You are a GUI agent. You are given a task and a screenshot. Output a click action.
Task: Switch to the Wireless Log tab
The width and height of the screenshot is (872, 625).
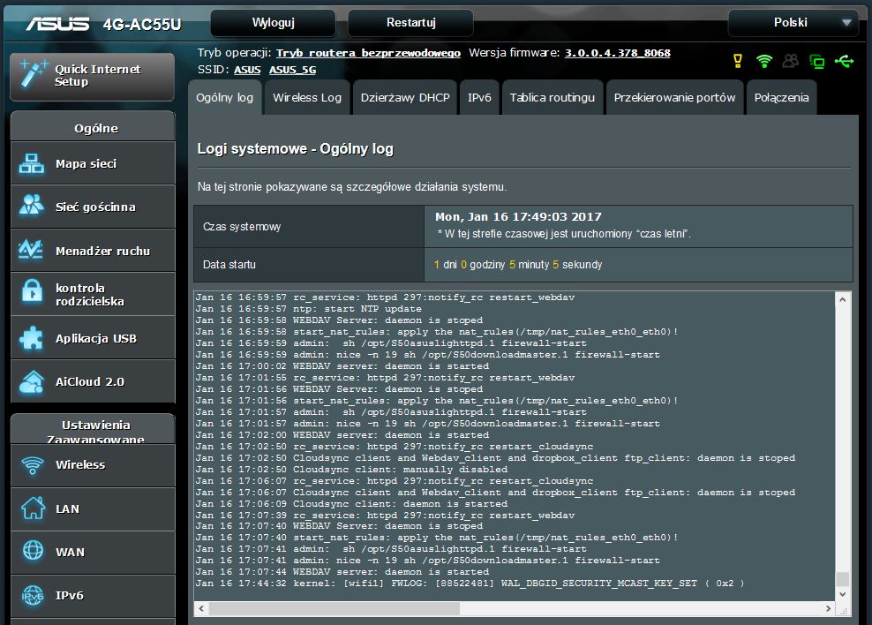click(x=307, y=97)
